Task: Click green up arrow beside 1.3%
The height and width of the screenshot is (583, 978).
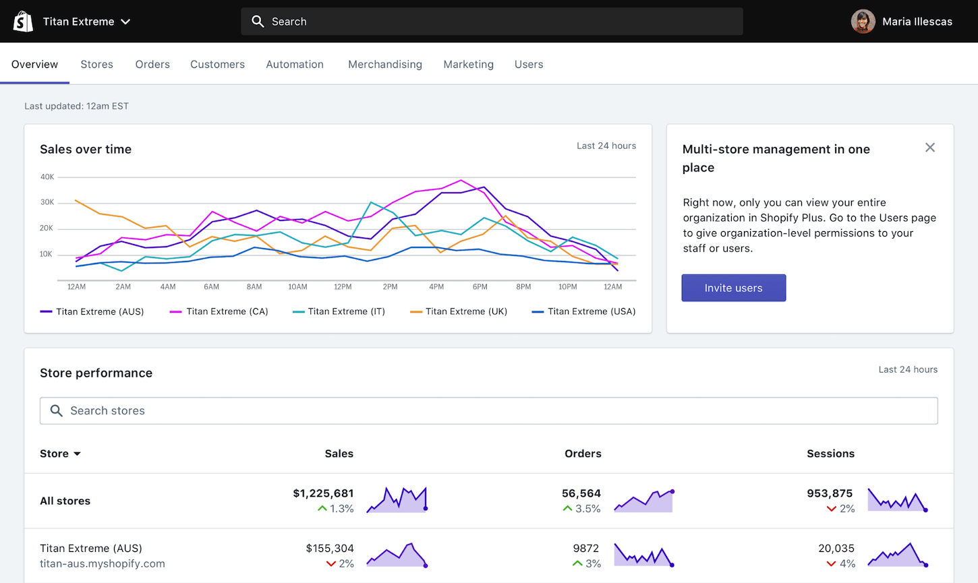Action: [322, 509]
